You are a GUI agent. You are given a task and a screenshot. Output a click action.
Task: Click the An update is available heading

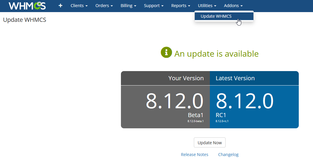pos(216,54)
